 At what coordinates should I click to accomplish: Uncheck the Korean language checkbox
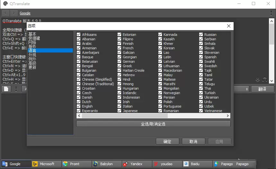pos(160,48)
